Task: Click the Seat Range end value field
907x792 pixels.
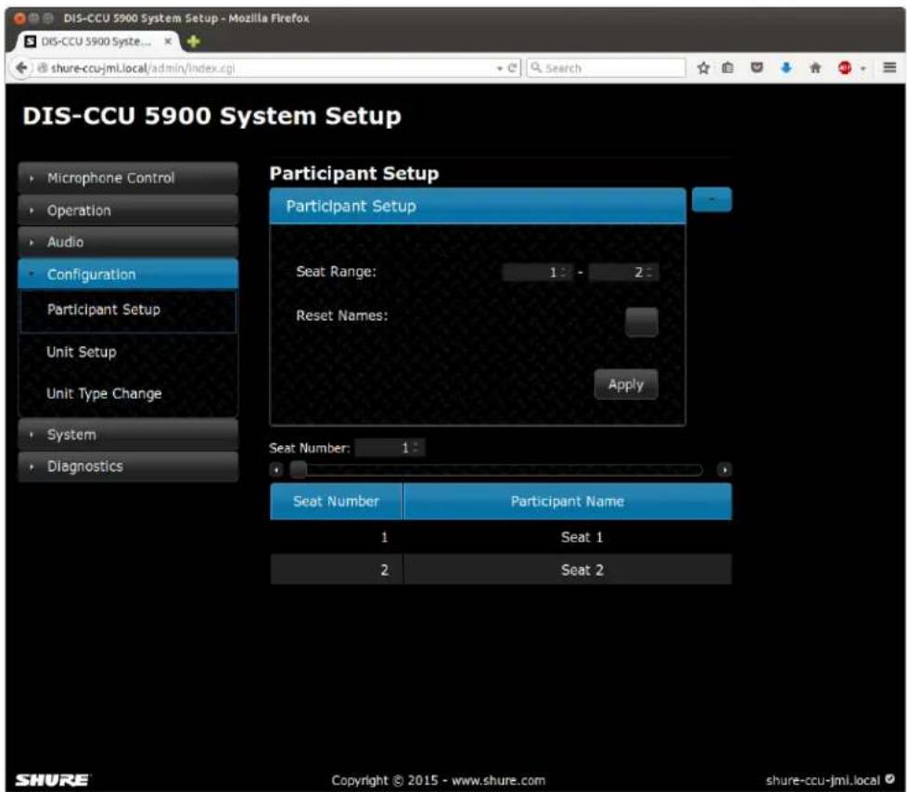Action: coord(623,273)
